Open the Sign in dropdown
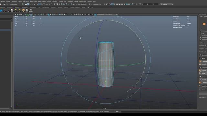 pos(167,4)
